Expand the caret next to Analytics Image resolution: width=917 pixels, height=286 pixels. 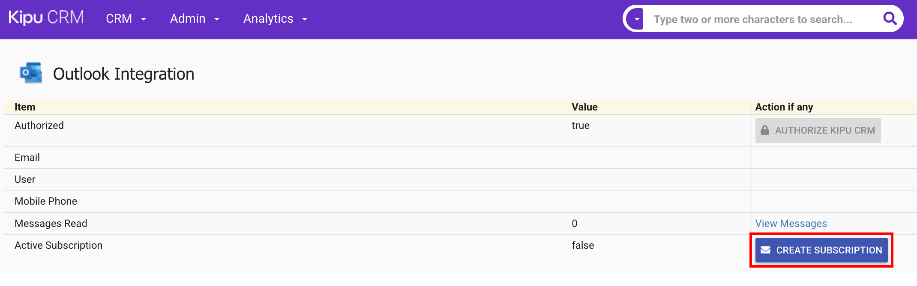[305, 19]
